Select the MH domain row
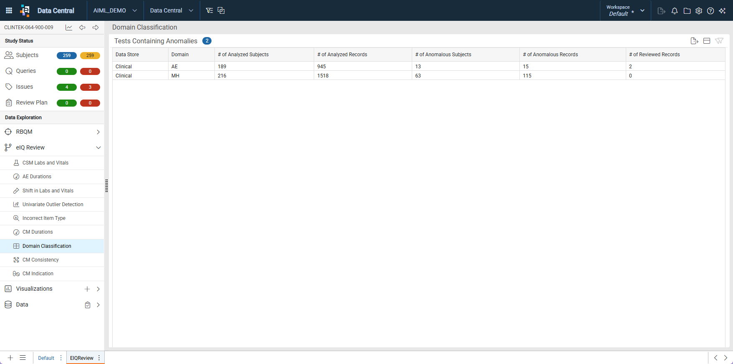 [x=419, y=75]
